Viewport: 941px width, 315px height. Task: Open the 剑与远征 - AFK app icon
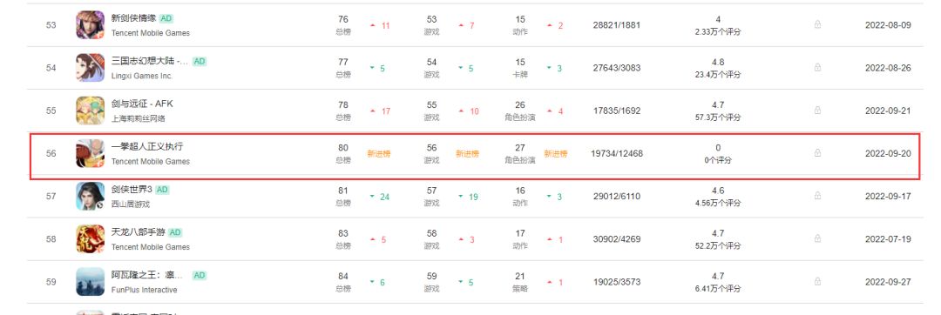point(90,111)
